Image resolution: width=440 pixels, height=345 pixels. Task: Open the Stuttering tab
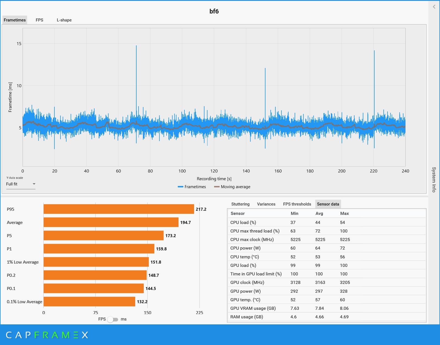(x=240, y=204)
